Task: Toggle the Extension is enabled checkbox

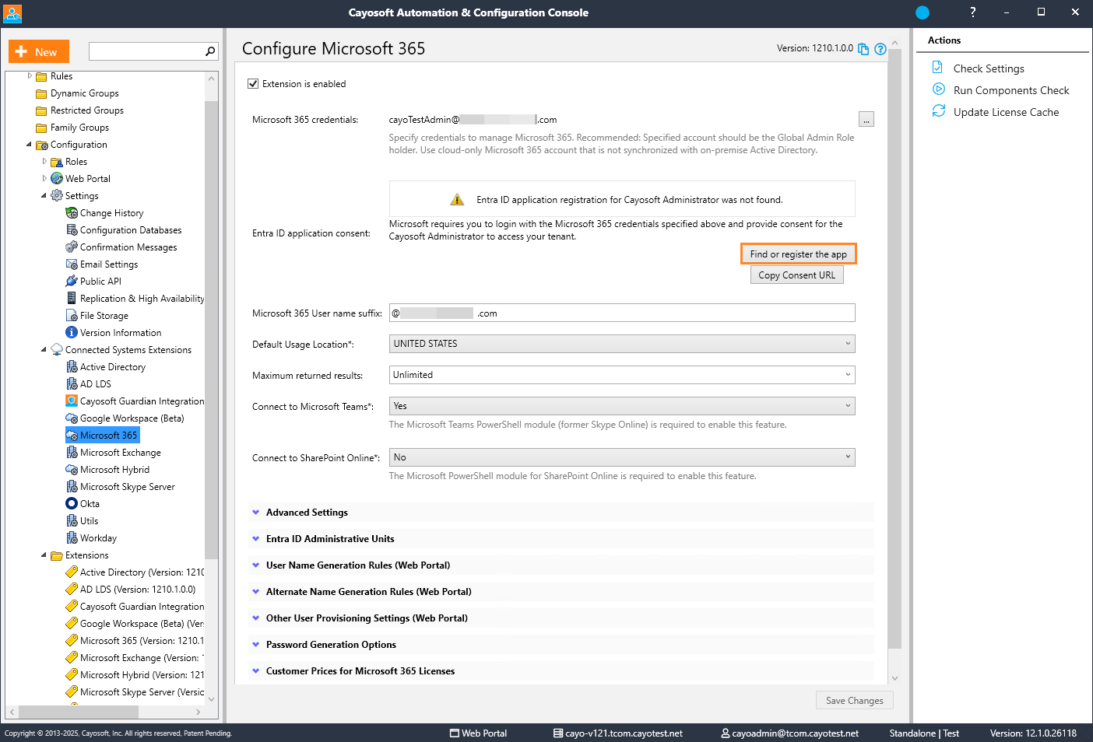Action: click(253, 83)
